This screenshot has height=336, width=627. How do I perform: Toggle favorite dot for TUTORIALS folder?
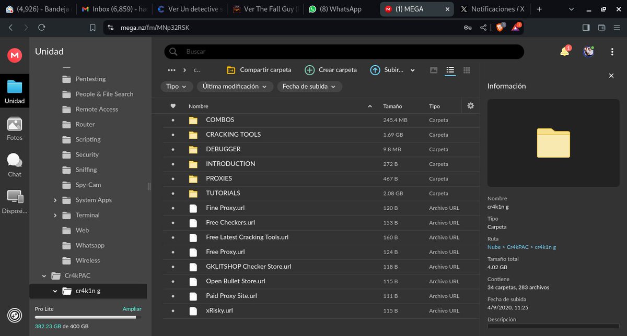point(173,193)
